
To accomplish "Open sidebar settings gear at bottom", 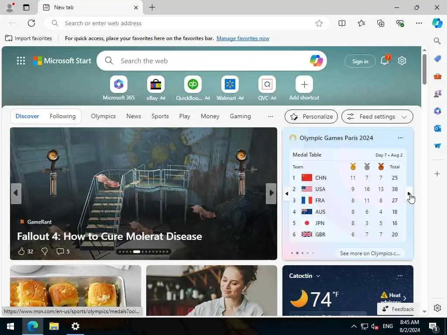I will pos(437,308).
